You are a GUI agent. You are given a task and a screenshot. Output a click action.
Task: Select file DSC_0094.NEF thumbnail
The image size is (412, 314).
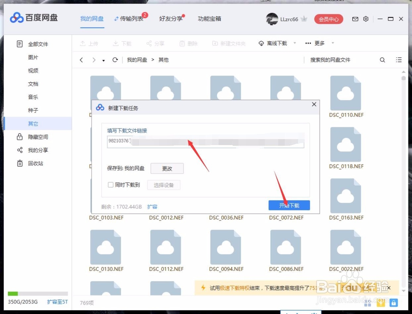click(225, 247)
